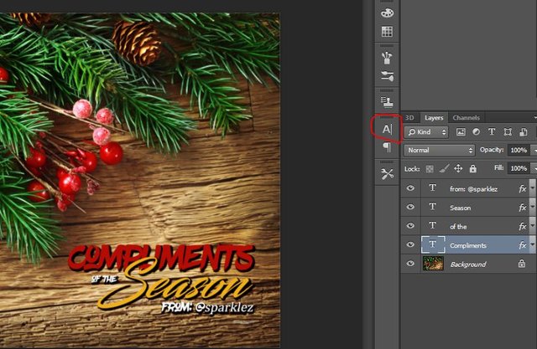
Task: Expand effects on 'of the' layer
Action: [532, 225]
